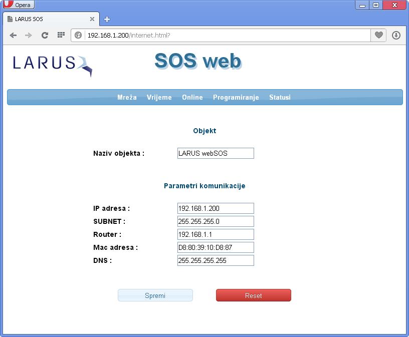Screen dimensions: 409x337
Task: Close the LARUS SOS tab
Action: [92, 19]
